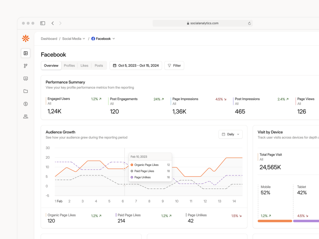Go forward with the browser forward arrow
The image size is (319, 239).
pos(60,23)
